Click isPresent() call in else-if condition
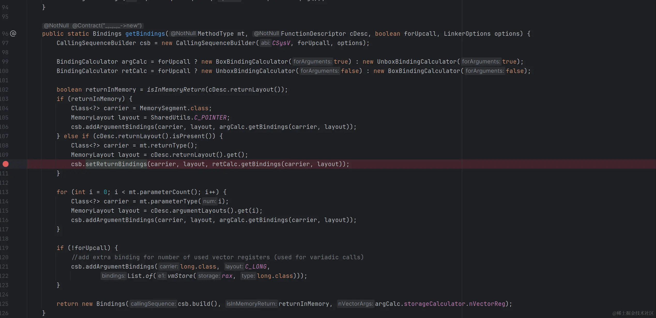Screen dimensions: 656x318 point(192,136)
